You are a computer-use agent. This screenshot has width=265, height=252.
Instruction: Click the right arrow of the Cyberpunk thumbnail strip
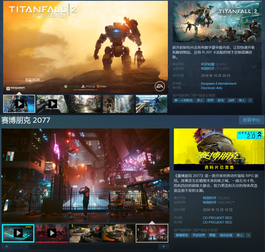pos(164,247)
